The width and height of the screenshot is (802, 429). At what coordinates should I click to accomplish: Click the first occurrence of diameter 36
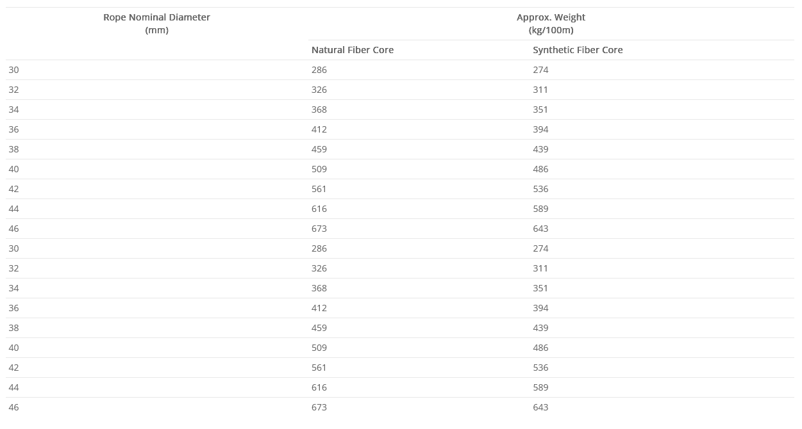[x=14, y=129]
